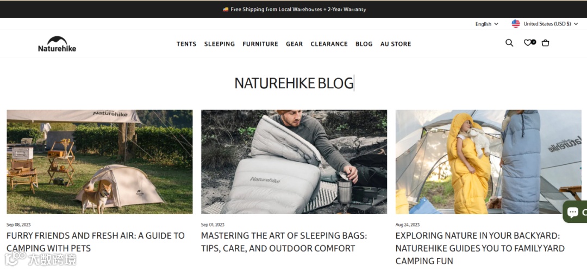Select GEAR in navigation

[x=294, y=44]
